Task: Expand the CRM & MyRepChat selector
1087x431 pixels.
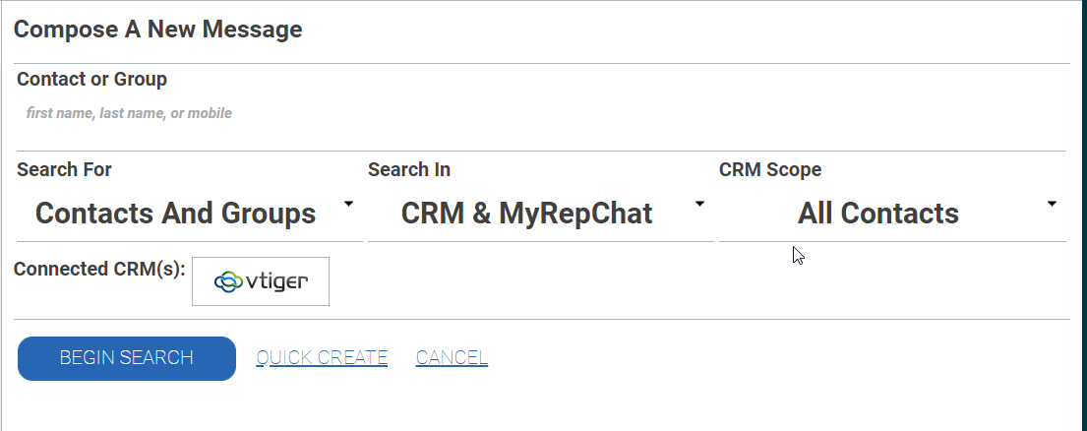Action: (x=526, y=214)
